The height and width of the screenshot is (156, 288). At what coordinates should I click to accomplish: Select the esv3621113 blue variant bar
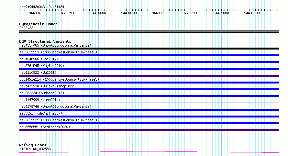click(149, 55)
